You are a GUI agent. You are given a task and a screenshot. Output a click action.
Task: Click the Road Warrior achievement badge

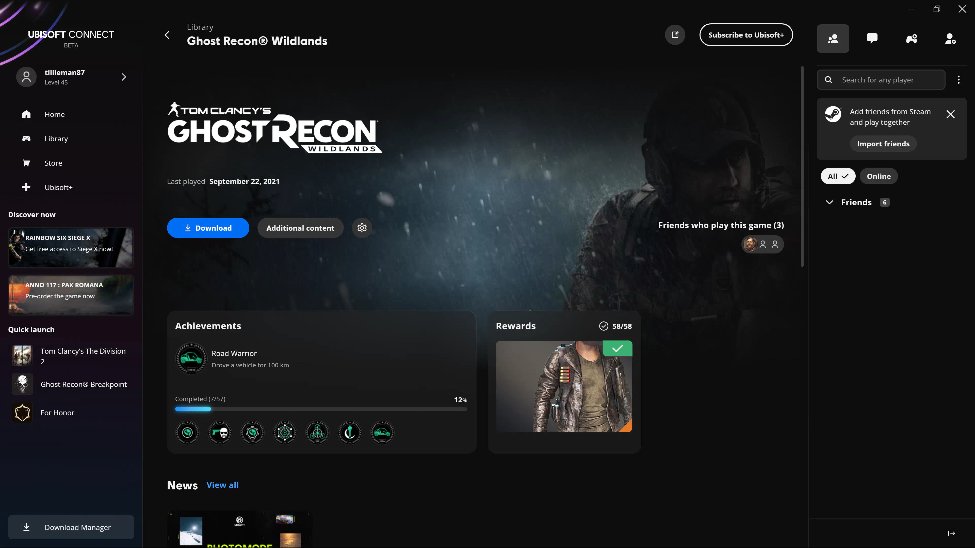point(191,358)
